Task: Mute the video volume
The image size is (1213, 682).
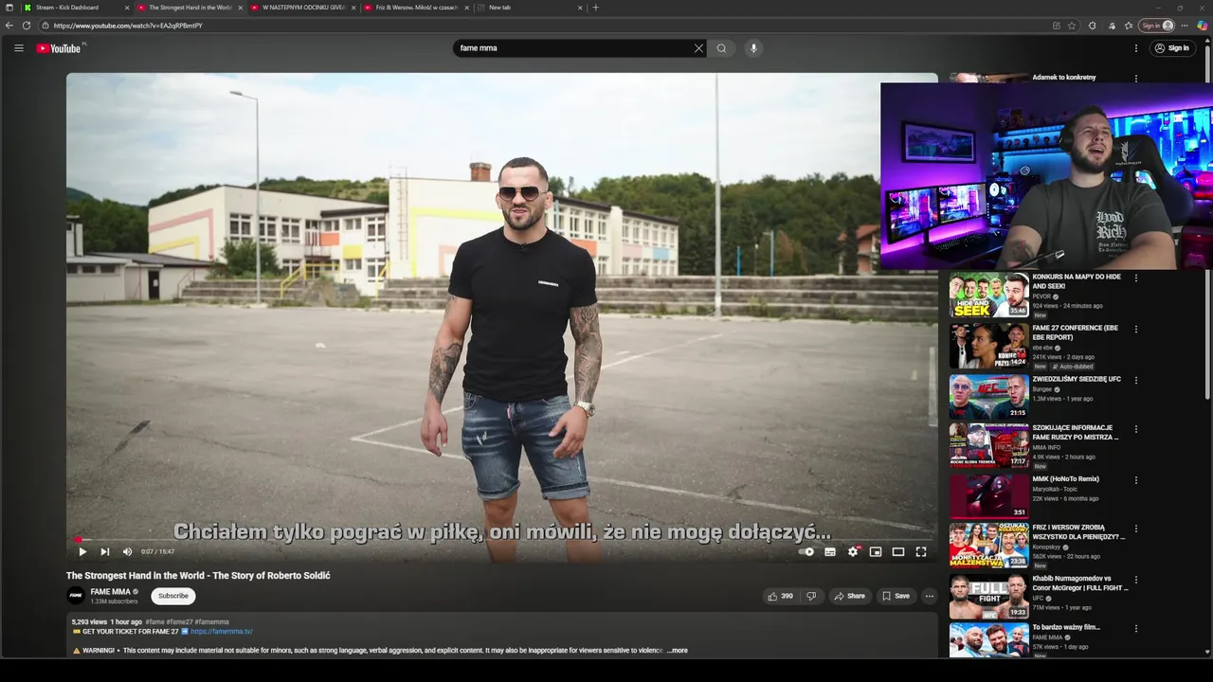Action: click(x=127, y=551)
